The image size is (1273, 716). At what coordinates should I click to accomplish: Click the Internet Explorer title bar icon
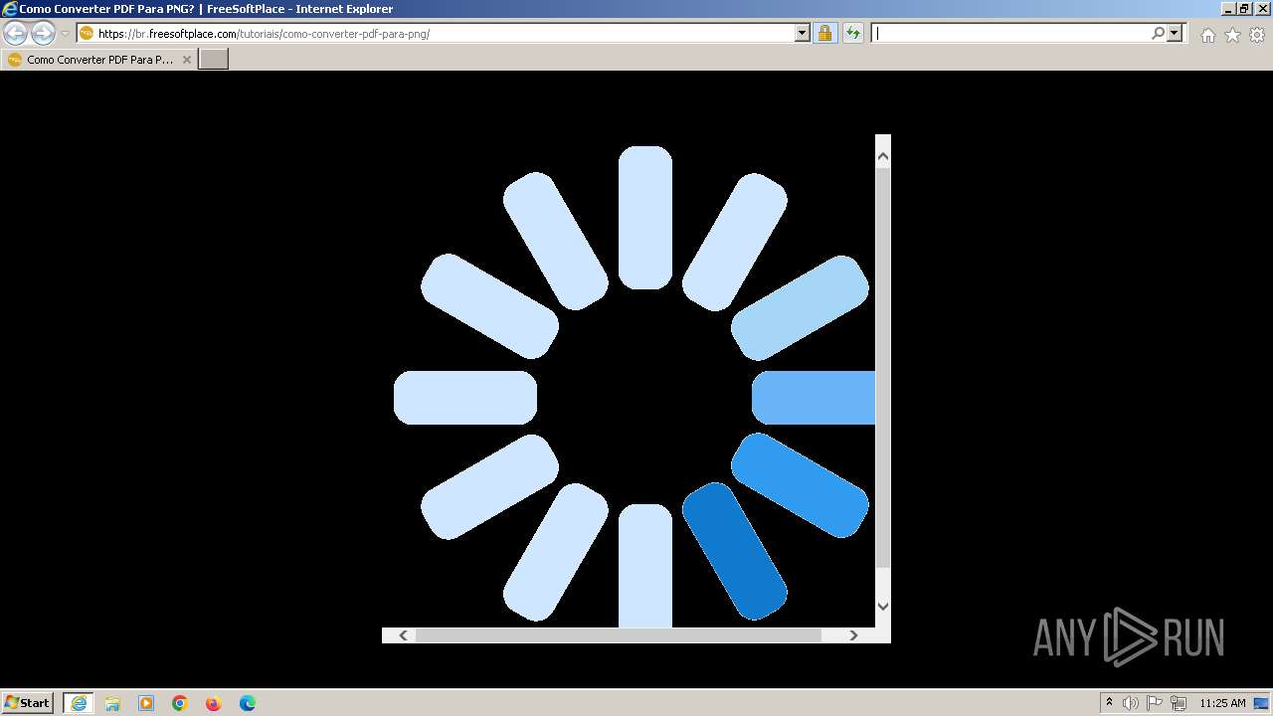pos(10,9)
